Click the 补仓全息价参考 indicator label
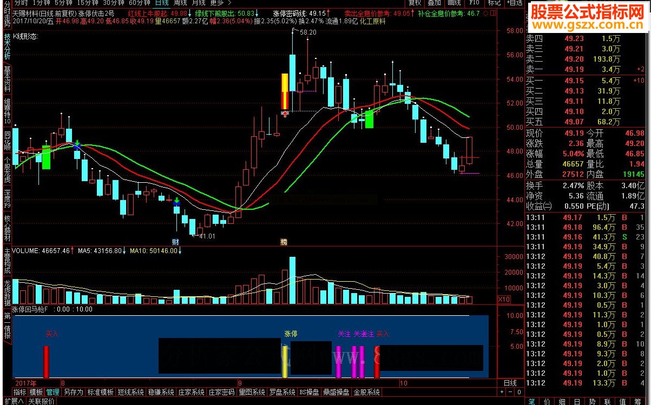Viewport: 651px width, 405px height. tap(441, 13)
